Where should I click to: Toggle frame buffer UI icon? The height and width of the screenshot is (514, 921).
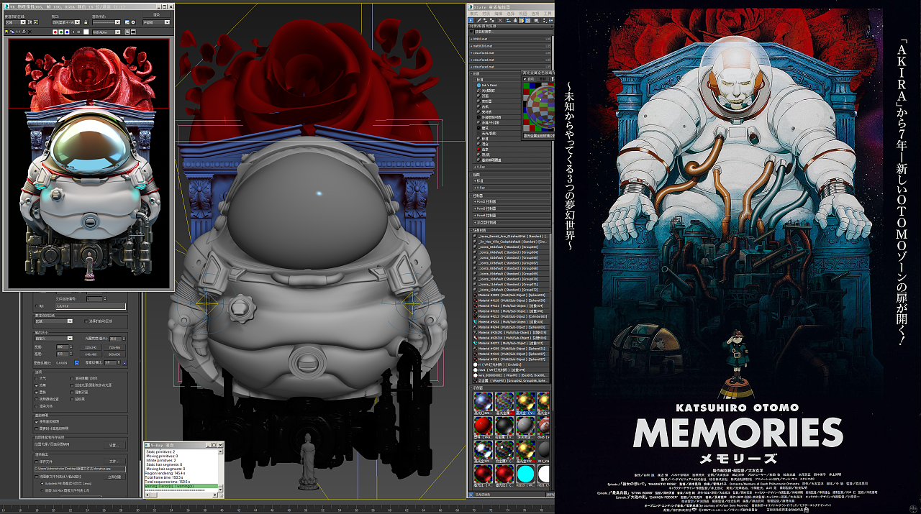click(x=133, y=32)
